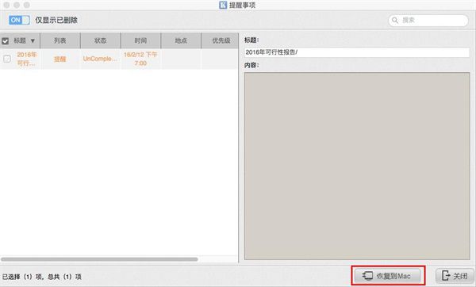Click the UnComple... status cell
This screenshot has width=476, height=287.
pyautogui.click(x=100, y=59)
